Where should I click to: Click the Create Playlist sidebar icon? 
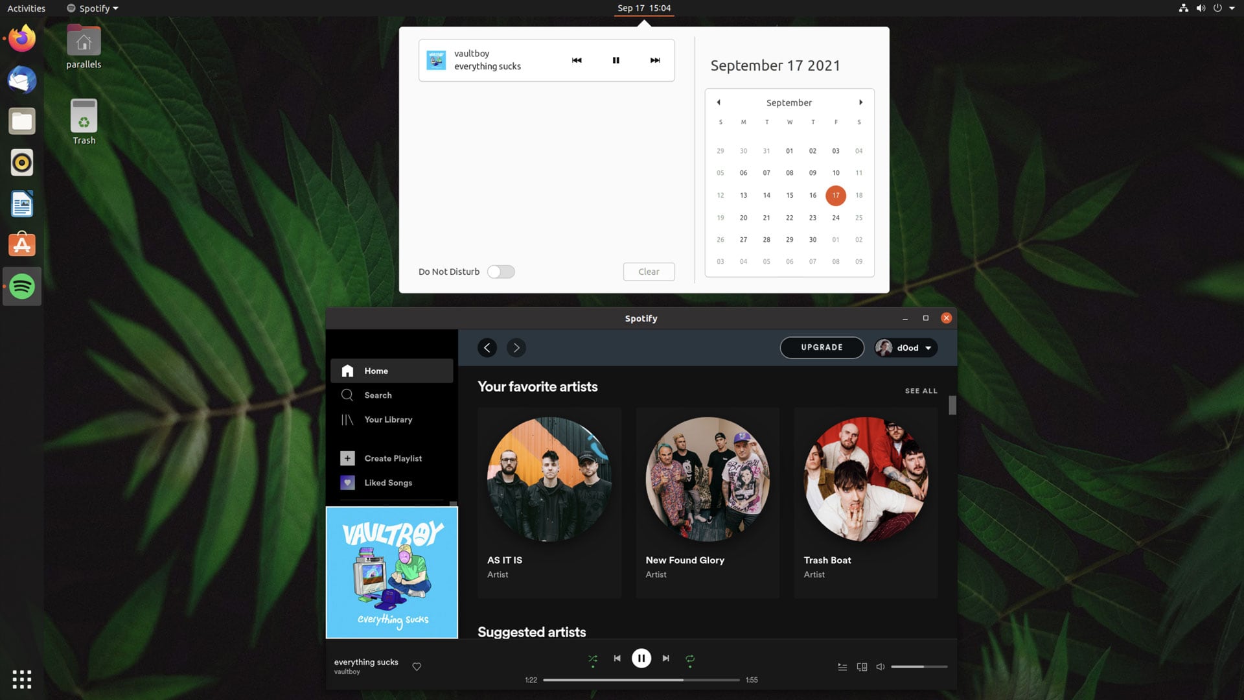pyautogui.click(x=347, y=457)
